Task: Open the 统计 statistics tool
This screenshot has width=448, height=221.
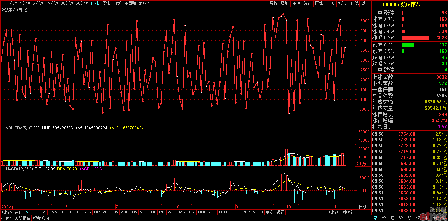Action: [x=307, y=3]
